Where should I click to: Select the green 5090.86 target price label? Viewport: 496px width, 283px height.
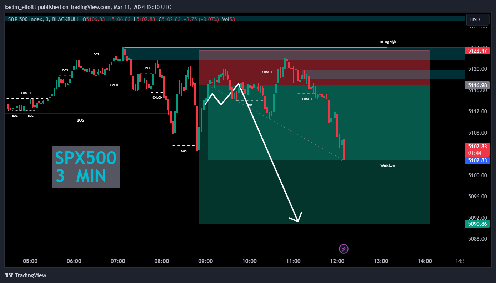tap(477, 224)
